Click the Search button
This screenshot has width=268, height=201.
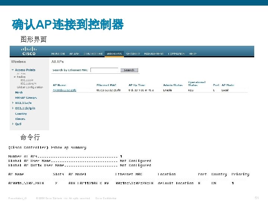coord(129,70)
